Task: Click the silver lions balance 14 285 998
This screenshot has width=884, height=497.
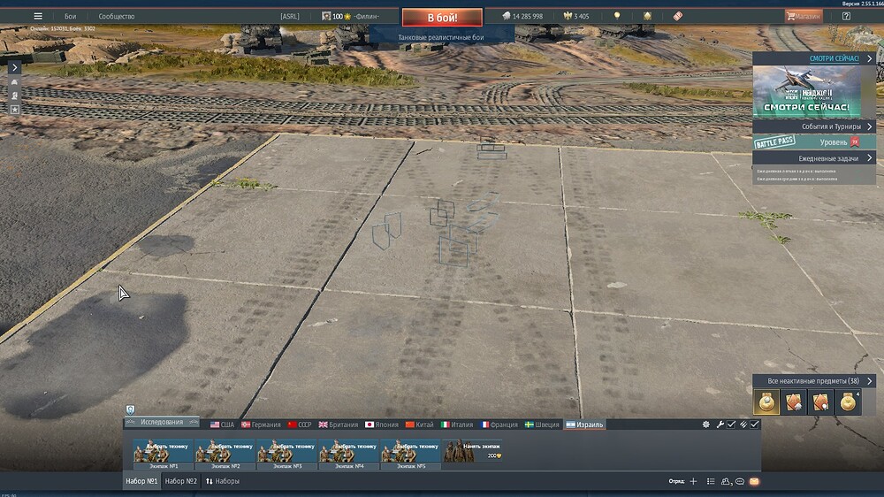Action: point(522,16)
